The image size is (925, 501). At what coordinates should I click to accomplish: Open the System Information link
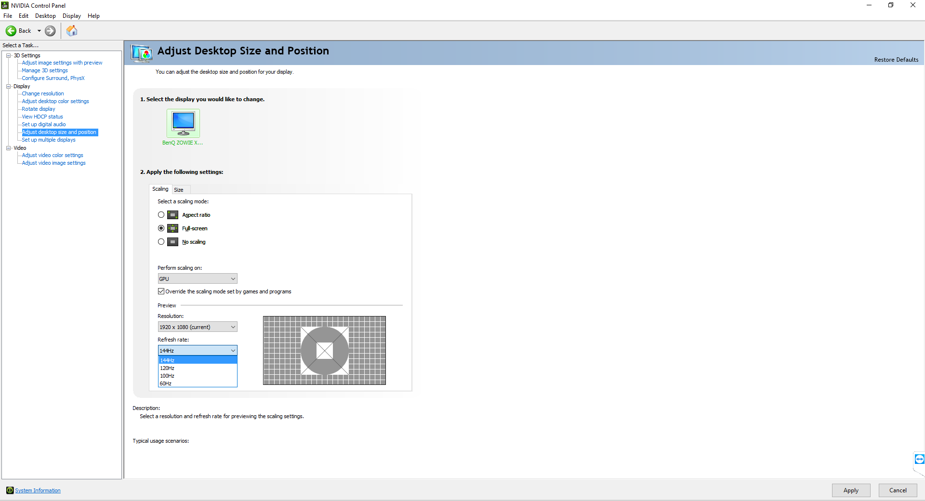(38, 490)
